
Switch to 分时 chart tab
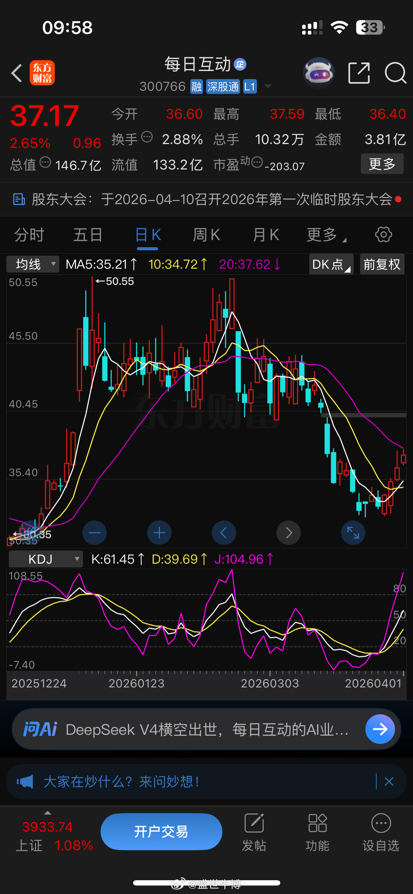click(29, 235)
